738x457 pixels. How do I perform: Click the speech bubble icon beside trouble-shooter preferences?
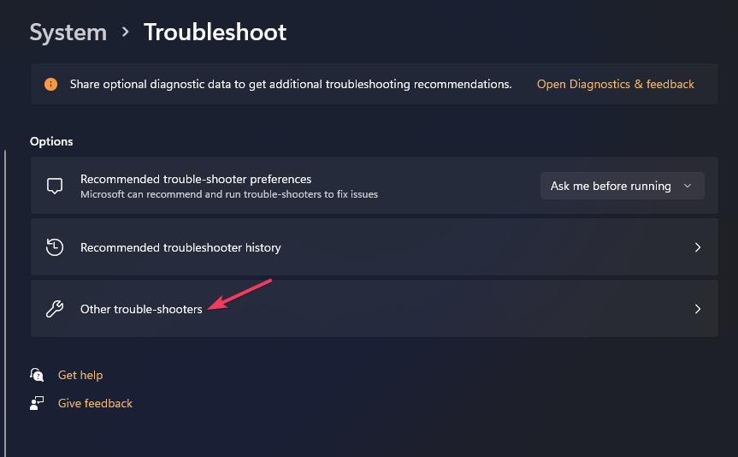[55, 186]
